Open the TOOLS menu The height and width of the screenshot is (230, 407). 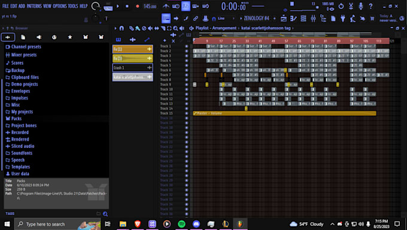(x=73, y=6)
